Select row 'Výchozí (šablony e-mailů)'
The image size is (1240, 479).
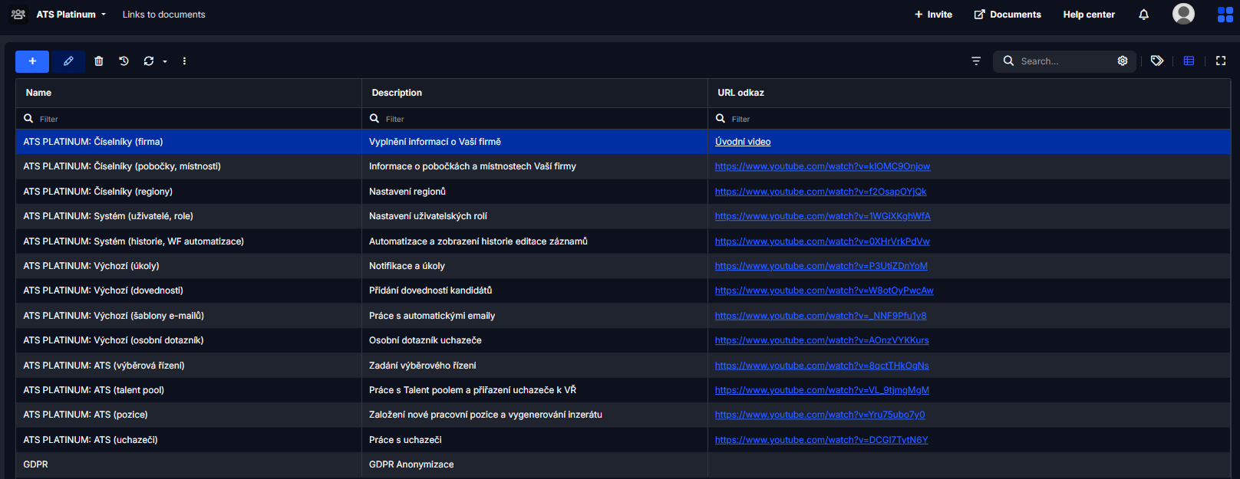(x=623, y=316)
